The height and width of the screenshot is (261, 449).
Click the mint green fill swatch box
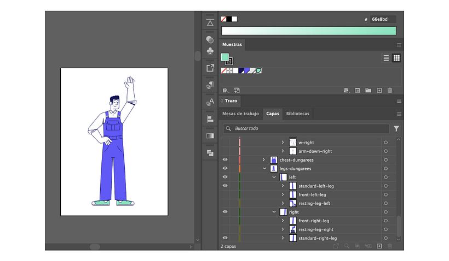(225, 57)
